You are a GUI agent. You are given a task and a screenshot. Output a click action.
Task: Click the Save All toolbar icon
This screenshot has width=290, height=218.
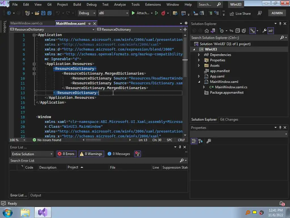tap(49, 13)
